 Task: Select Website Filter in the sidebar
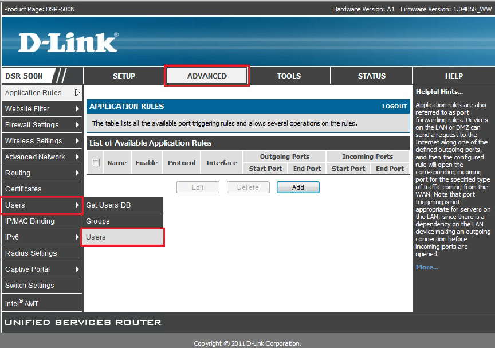(42, 108)
